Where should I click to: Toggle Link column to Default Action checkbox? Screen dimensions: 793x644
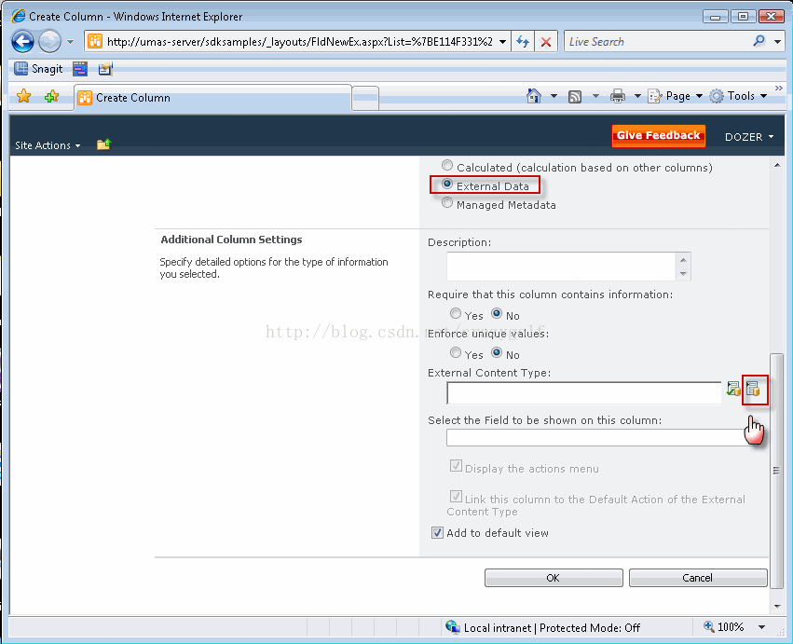[x=456, y=496]
